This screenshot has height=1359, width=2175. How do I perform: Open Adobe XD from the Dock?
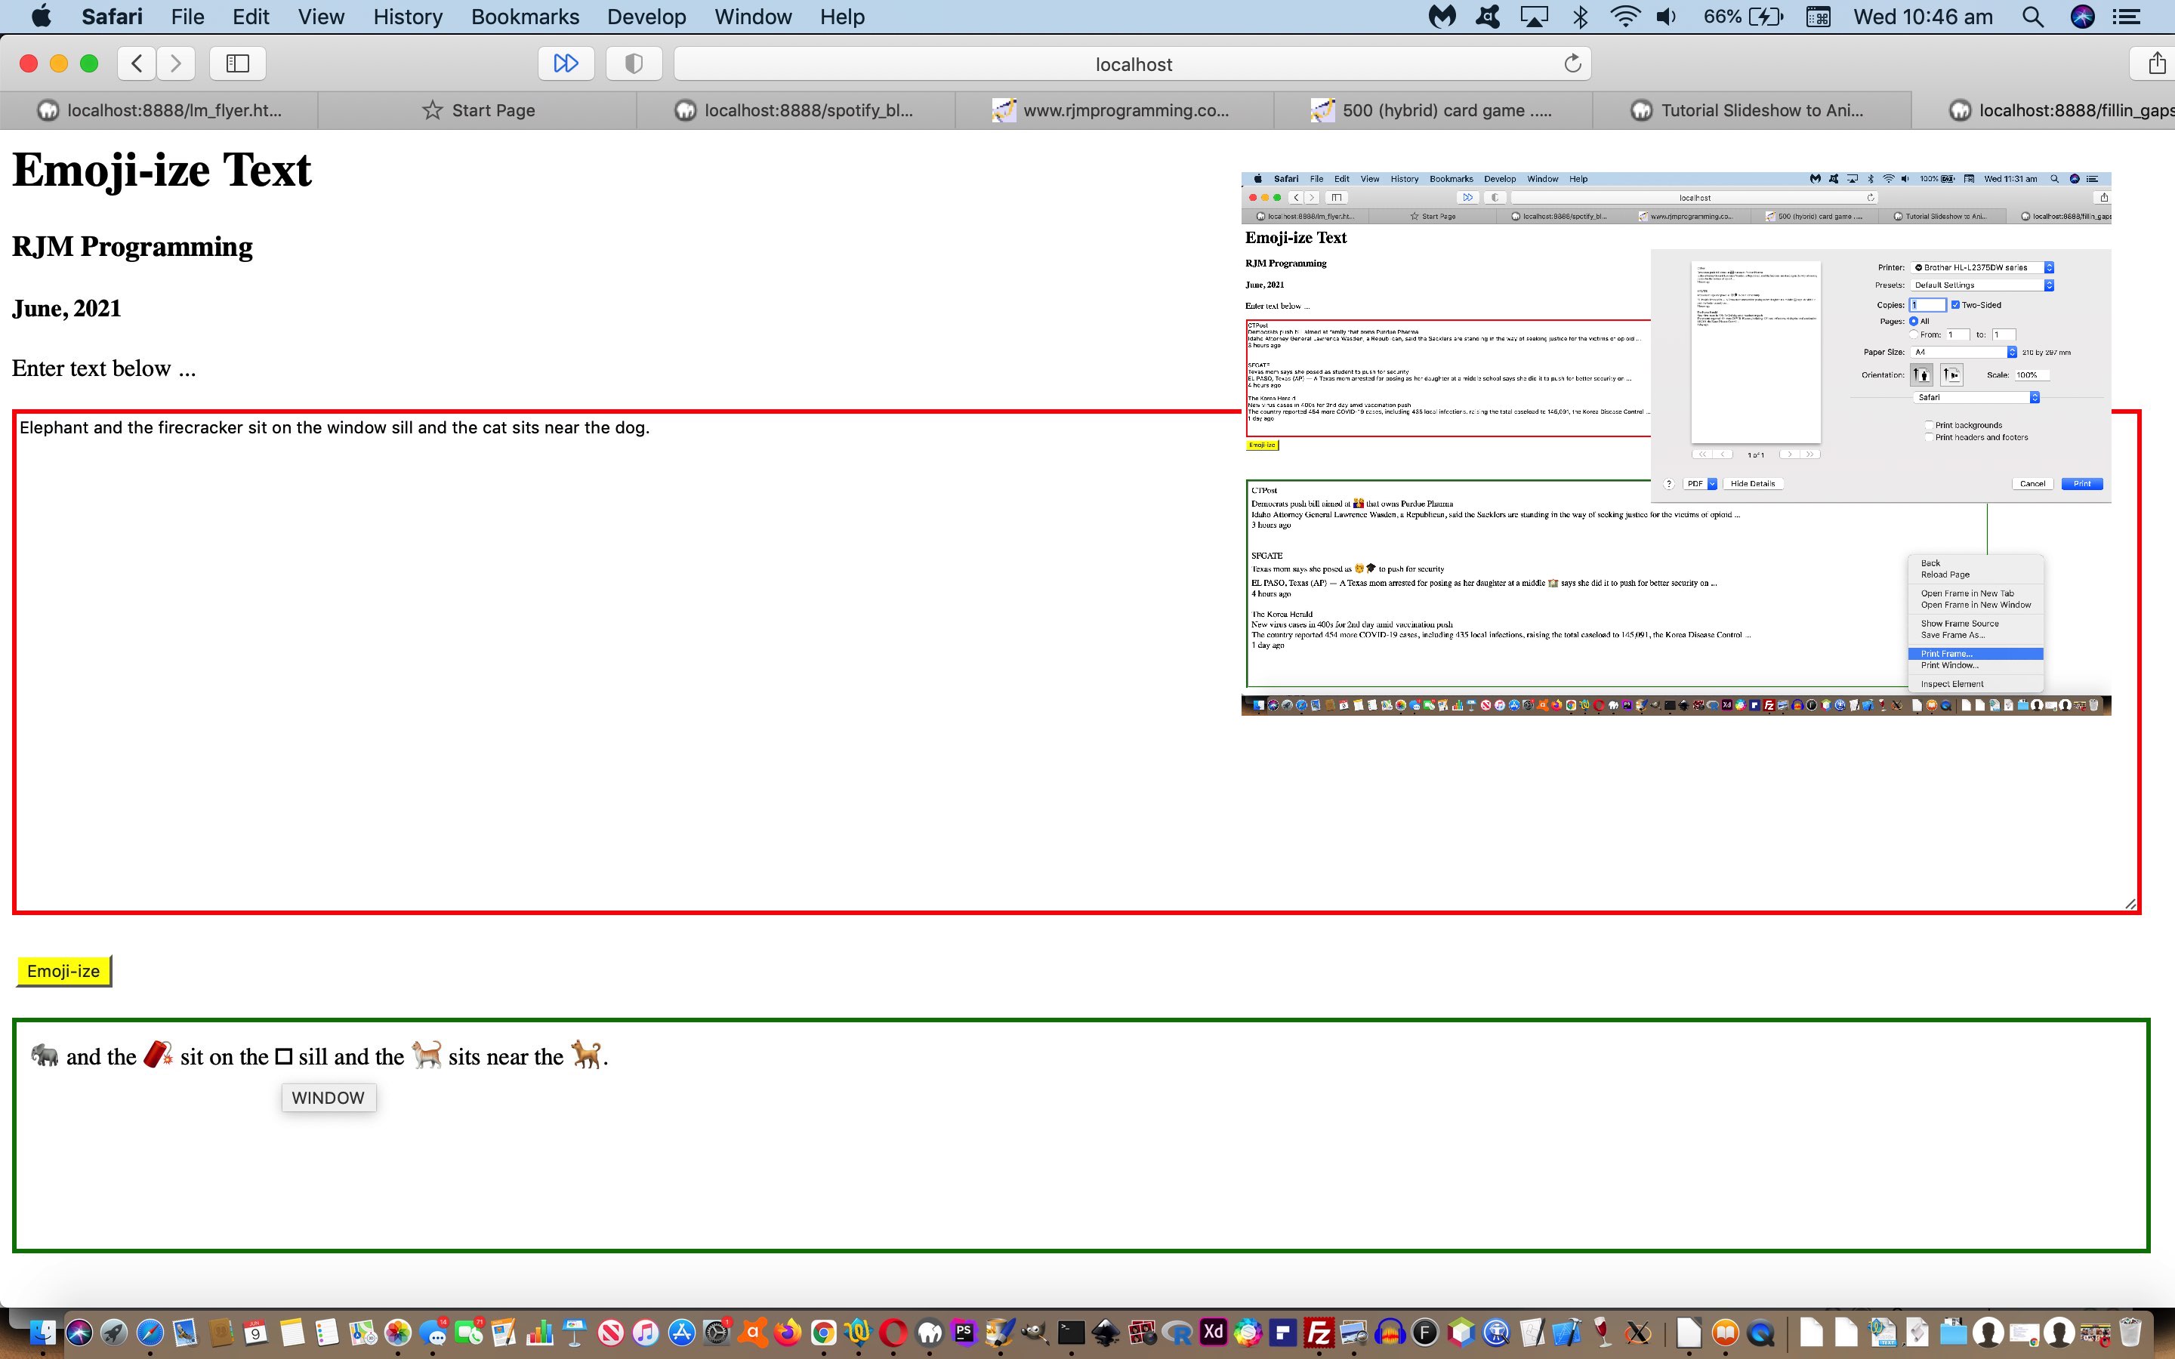(1214, 1332)
